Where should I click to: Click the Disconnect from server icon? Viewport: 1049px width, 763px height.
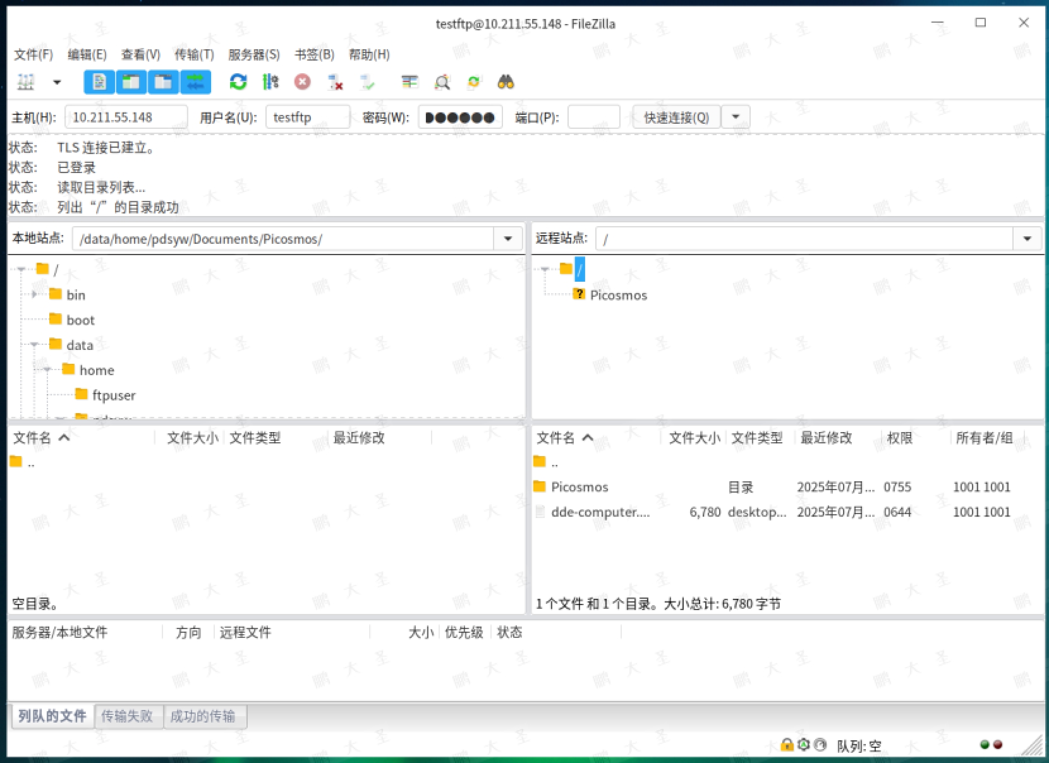(335, 82)
